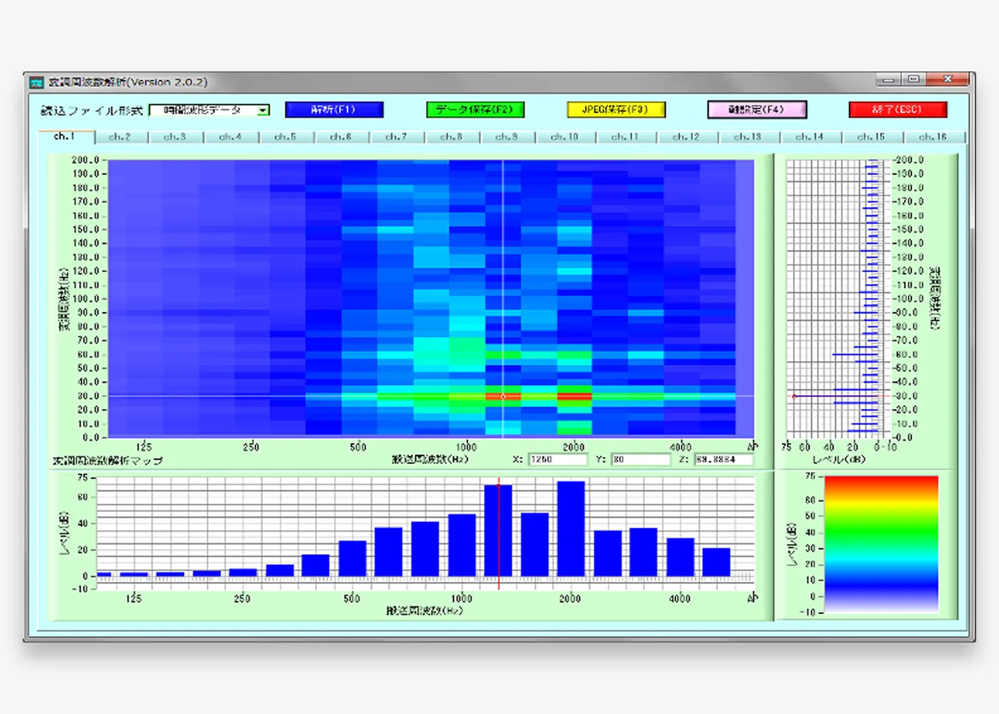The width and height of the screenshot is (999, 714).
Task: Click the application icon in the title bar
Action: pyautogui.click(x=36, y=83)
